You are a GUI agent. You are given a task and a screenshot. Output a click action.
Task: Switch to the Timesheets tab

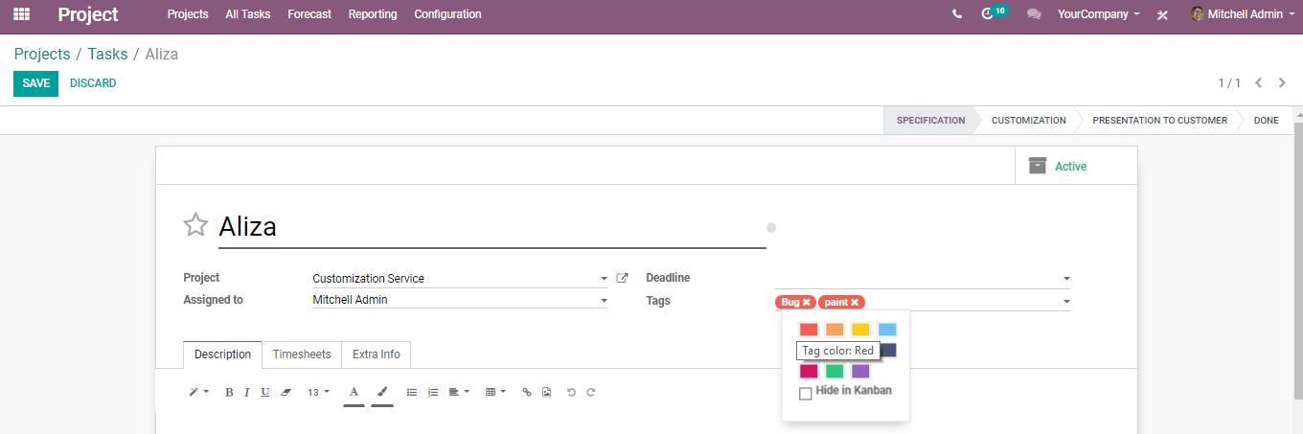pos(302,354)
